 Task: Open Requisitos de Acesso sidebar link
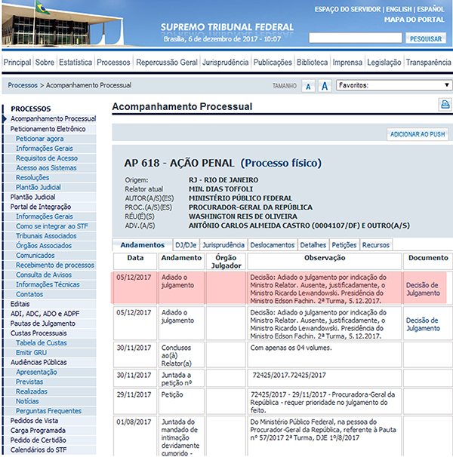pyautogui.click(x=47, y=158)
